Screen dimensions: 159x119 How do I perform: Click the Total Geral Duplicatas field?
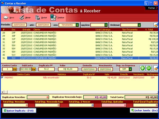(145, 105)
